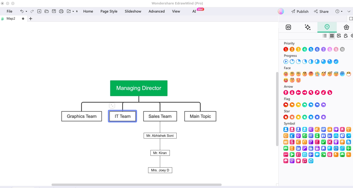Switch marks to grid view

tap(332, 36)
